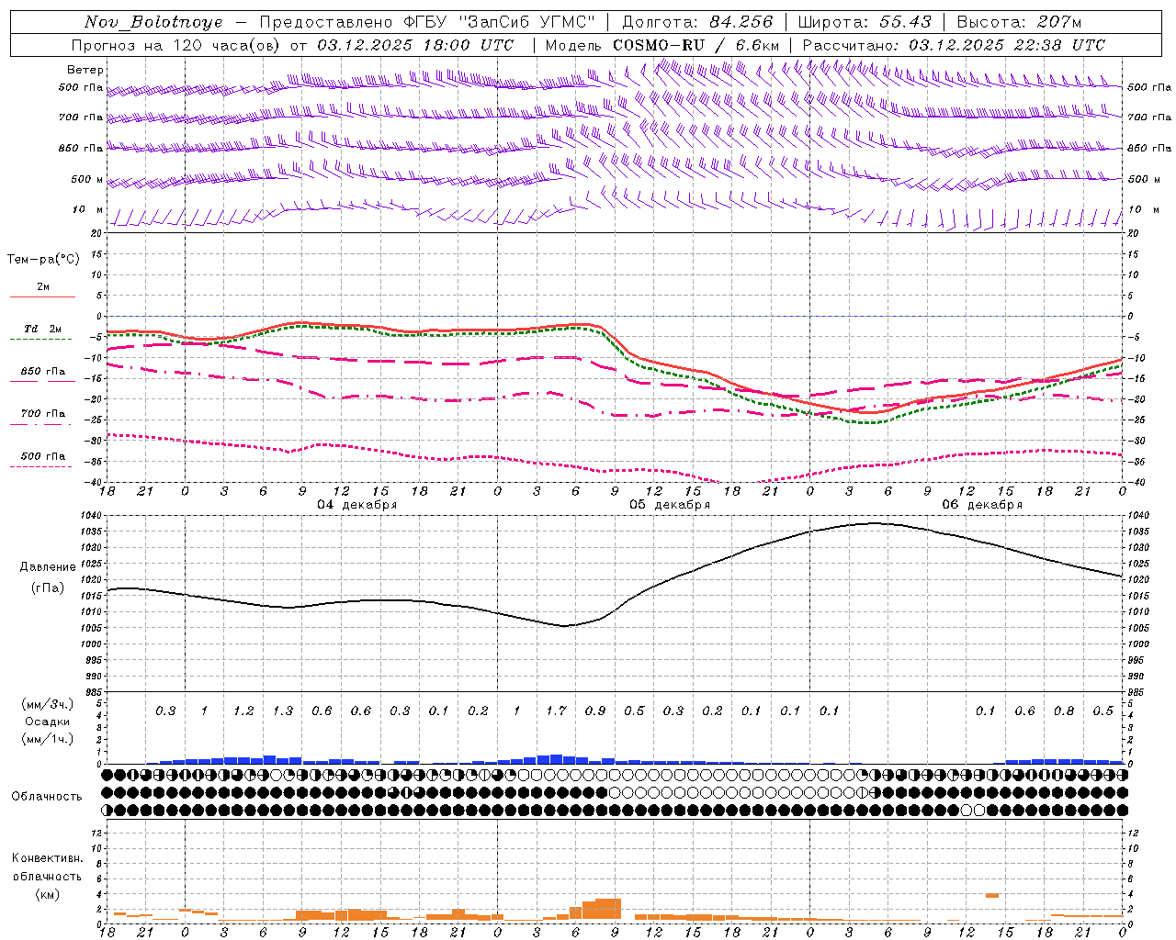This screenshot has width=1176, height=940.
Task: Select the 'Модель COSMO-RU / 6.6км' text
Action: pos(661,45)
